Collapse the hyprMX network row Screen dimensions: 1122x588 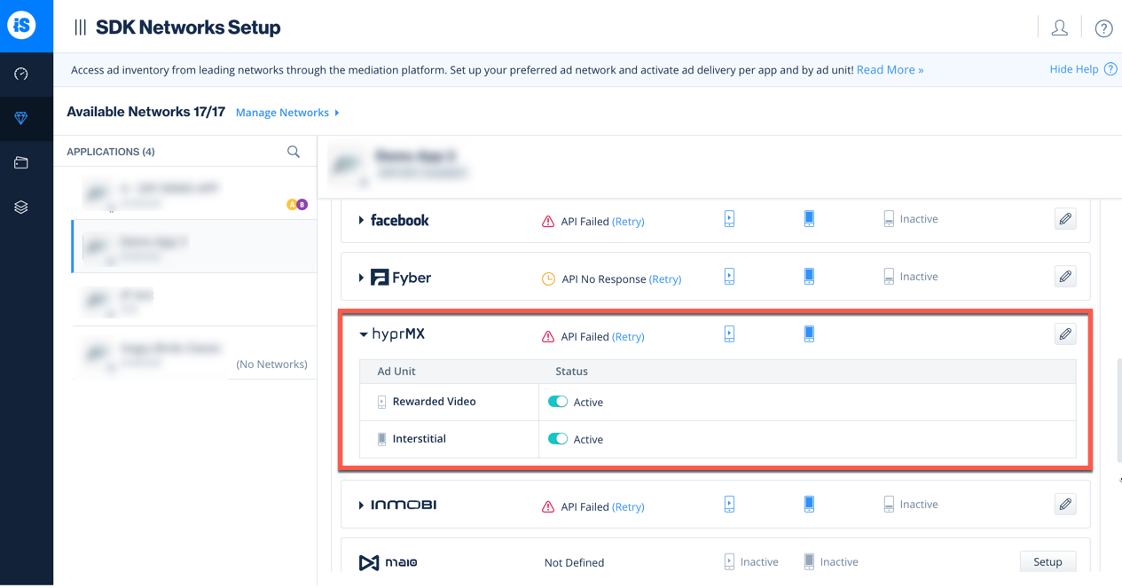tap(363, 335)
